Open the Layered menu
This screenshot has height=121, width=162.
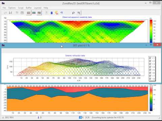coord(37,8)
